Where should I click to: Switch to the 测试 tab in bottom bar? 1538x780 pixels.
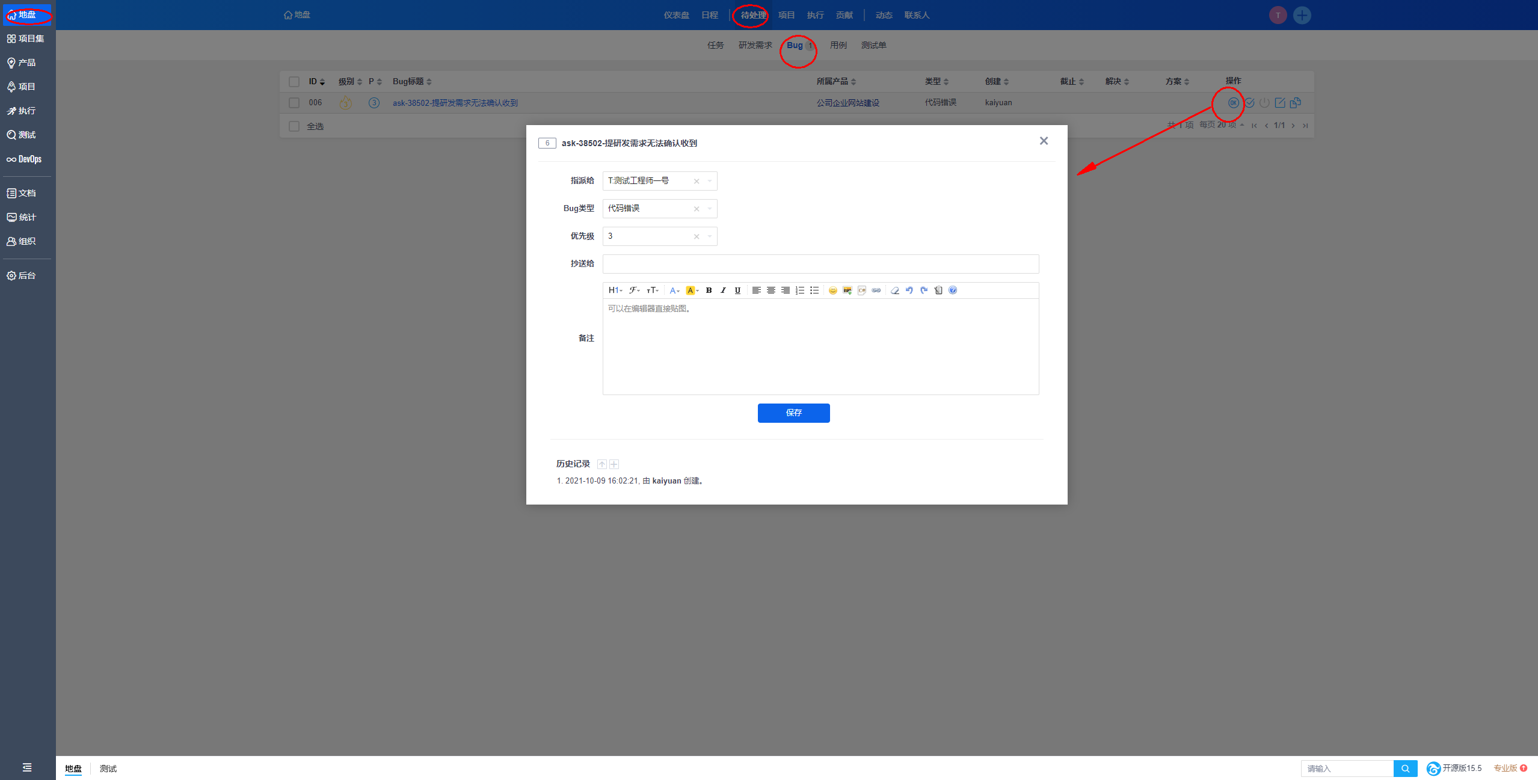(108, 769)
